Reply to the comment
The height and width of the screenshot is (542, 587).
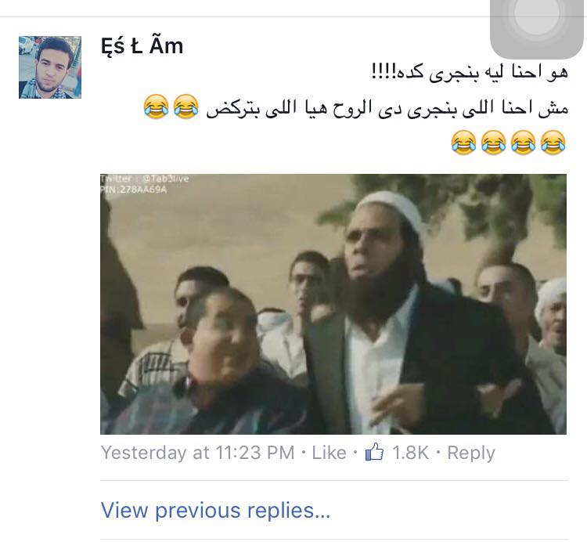pyautogui.click(x=471, y=453)
